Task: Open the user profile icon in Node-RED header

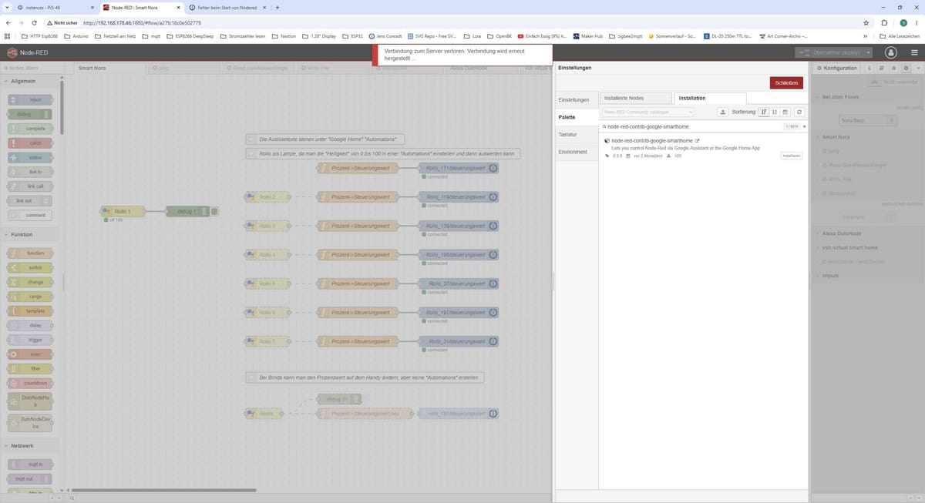Action: click(x=891, y=52)
